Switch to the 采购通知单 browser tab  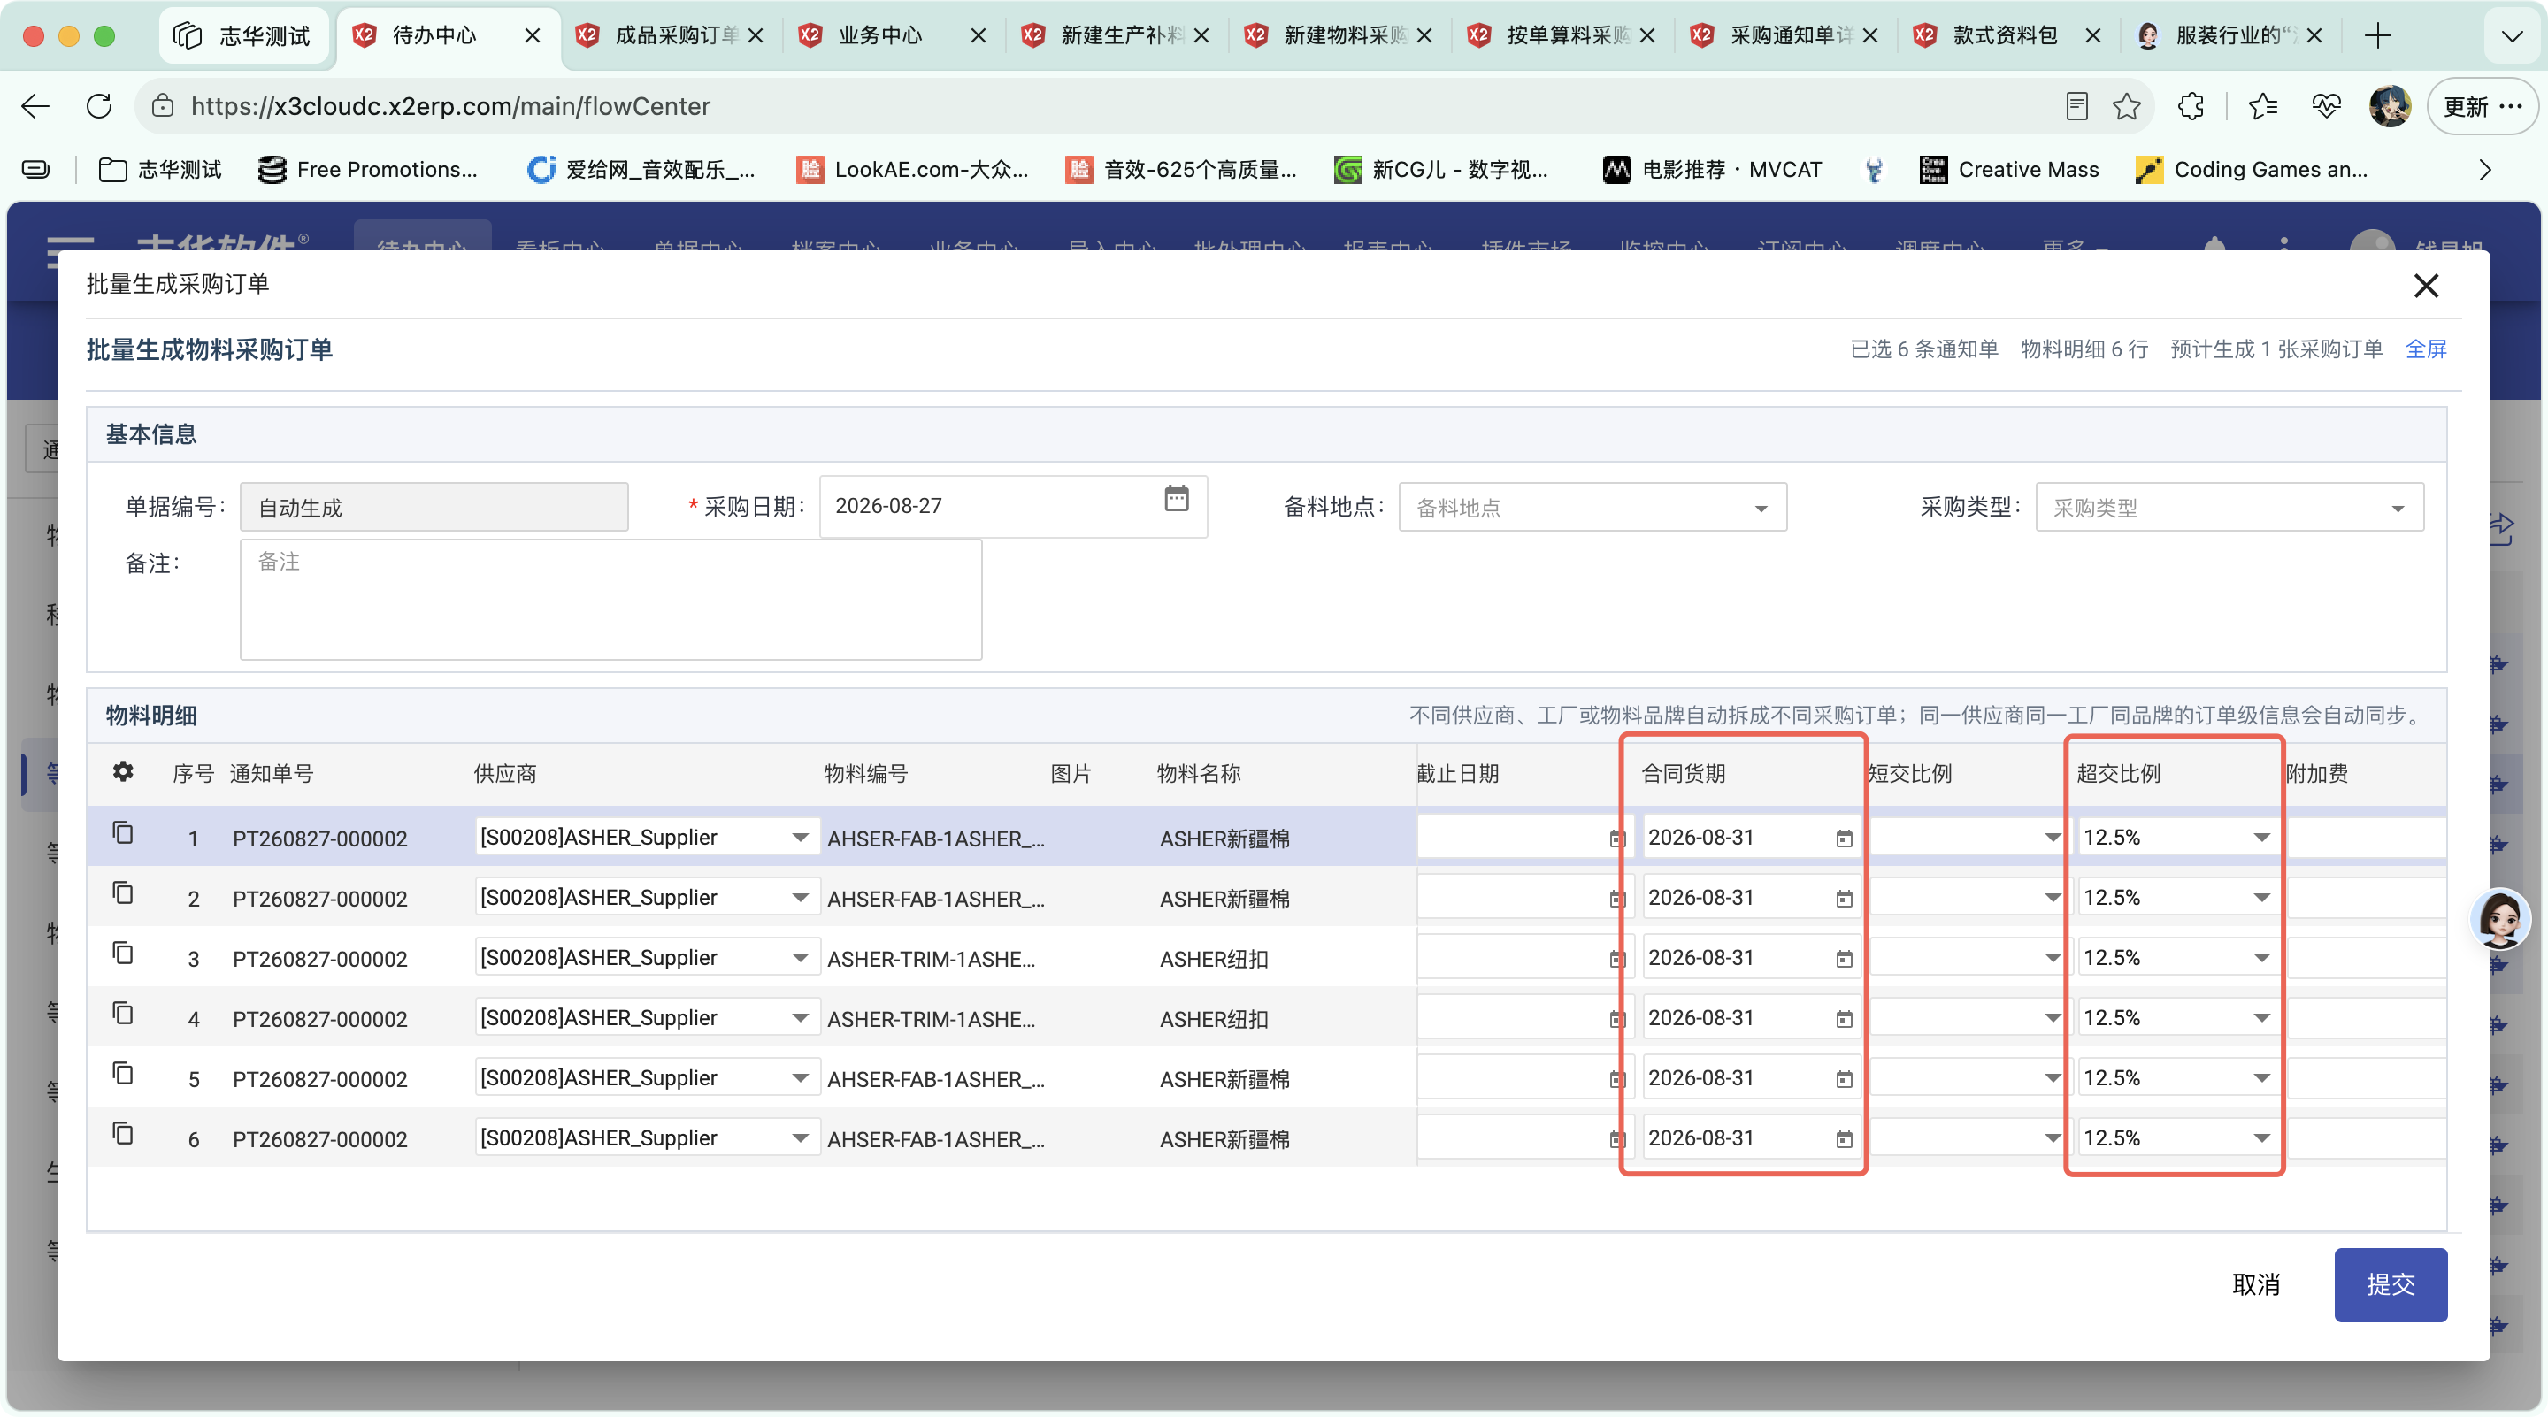(1785, 35)
